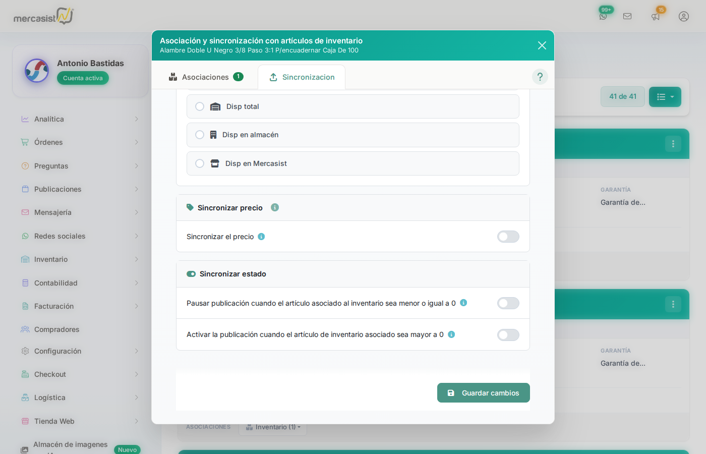Image resolution: width=706 pixels, height=454 pixels.
Task: Click info icon beside Sincronizar precio heading
Action: [275, 207]
